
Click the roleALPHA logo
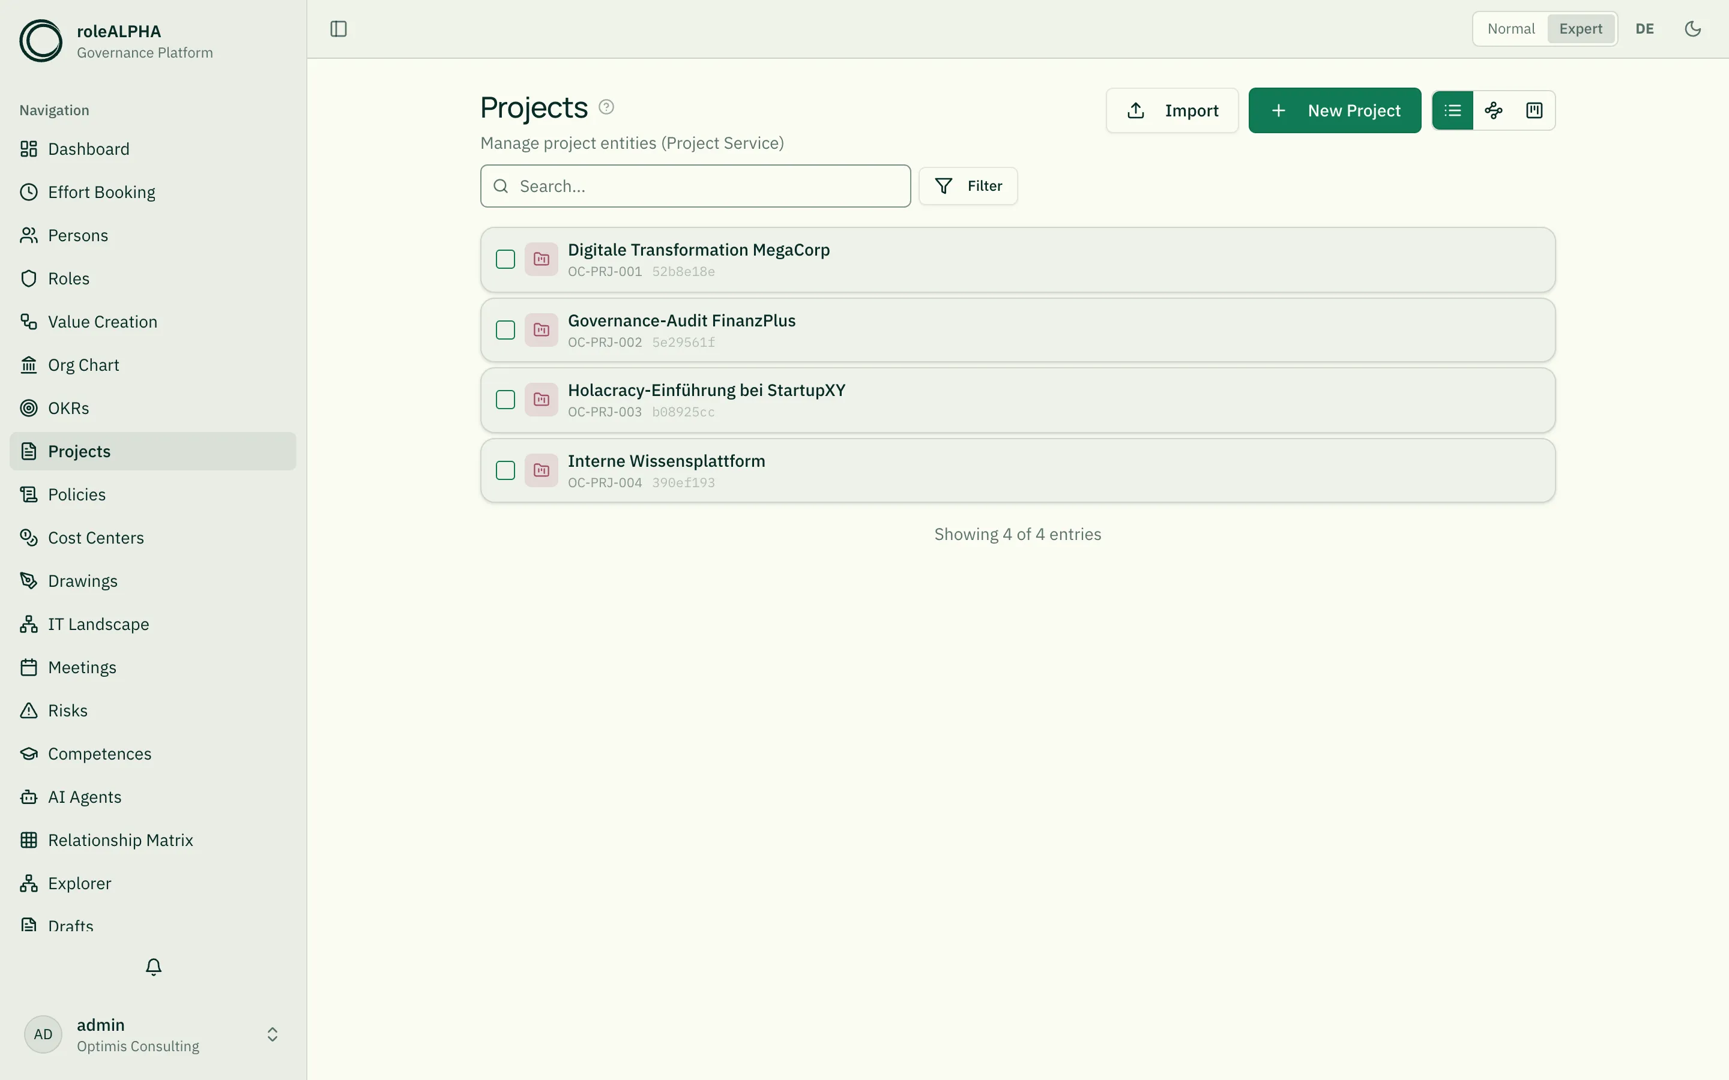pos(41,41)
